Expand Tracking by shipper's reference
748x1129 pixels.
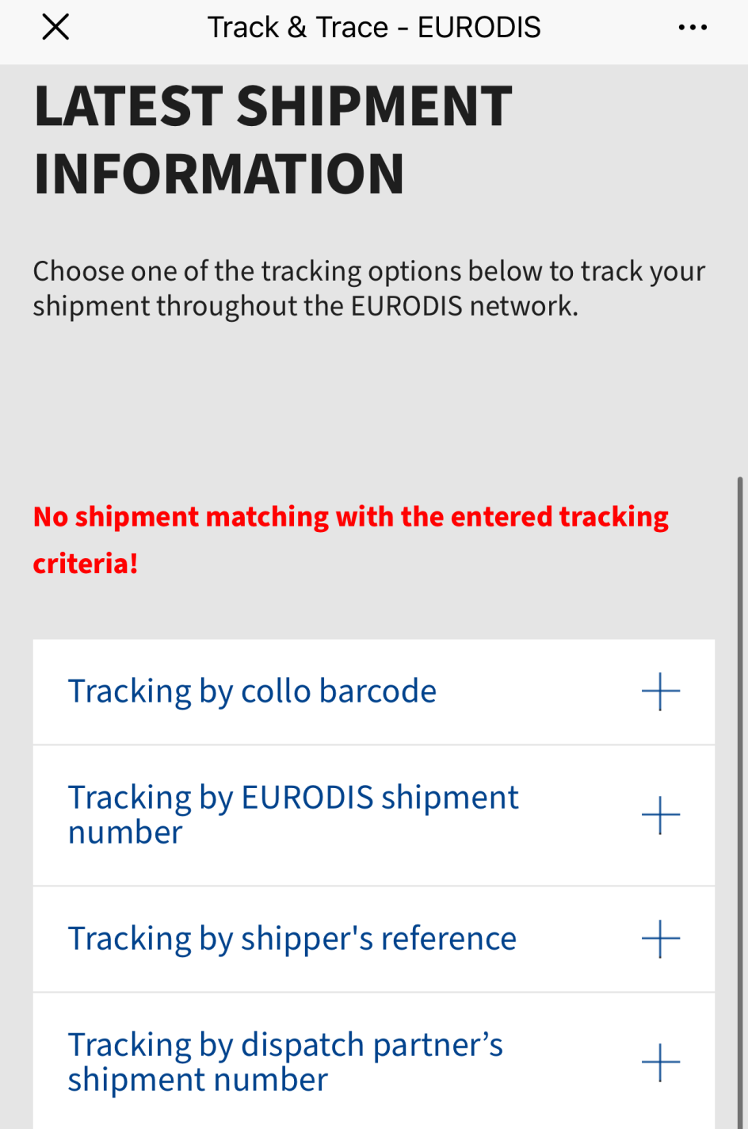(374, 940)
